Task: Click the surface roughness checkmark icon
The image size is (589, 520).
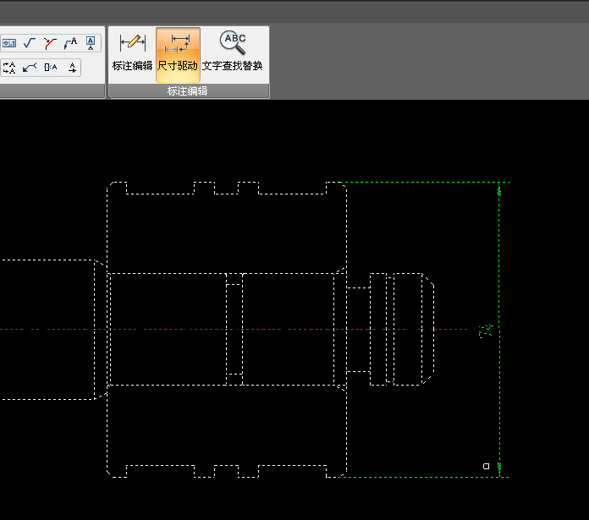Action: point(30,42)
